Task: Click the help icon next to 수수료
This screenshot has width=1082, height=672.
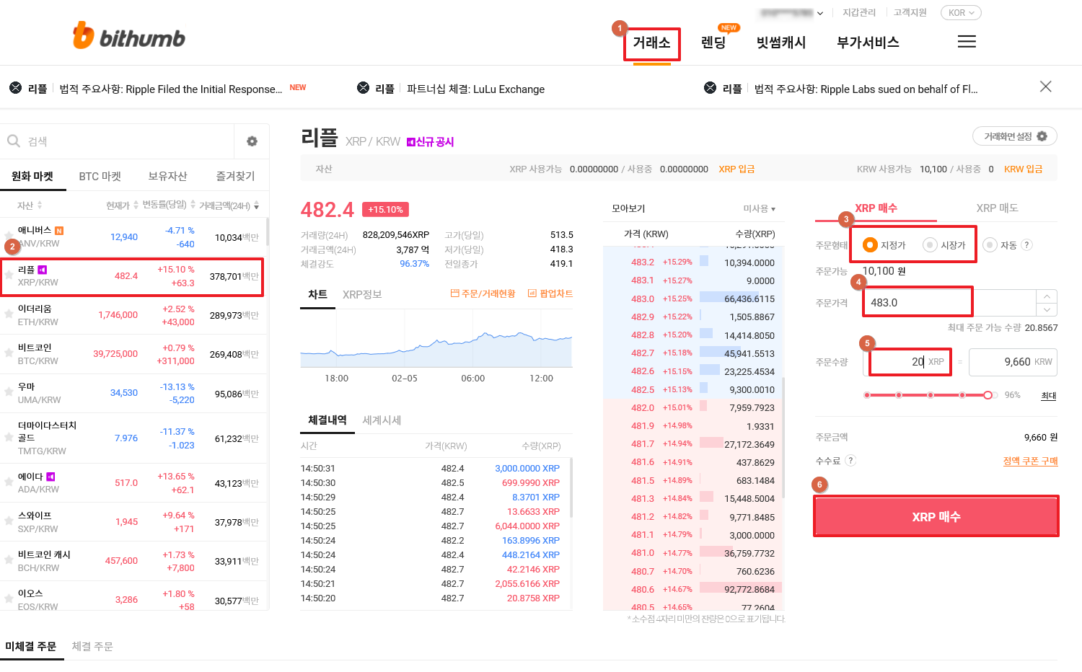Action: 850,460
